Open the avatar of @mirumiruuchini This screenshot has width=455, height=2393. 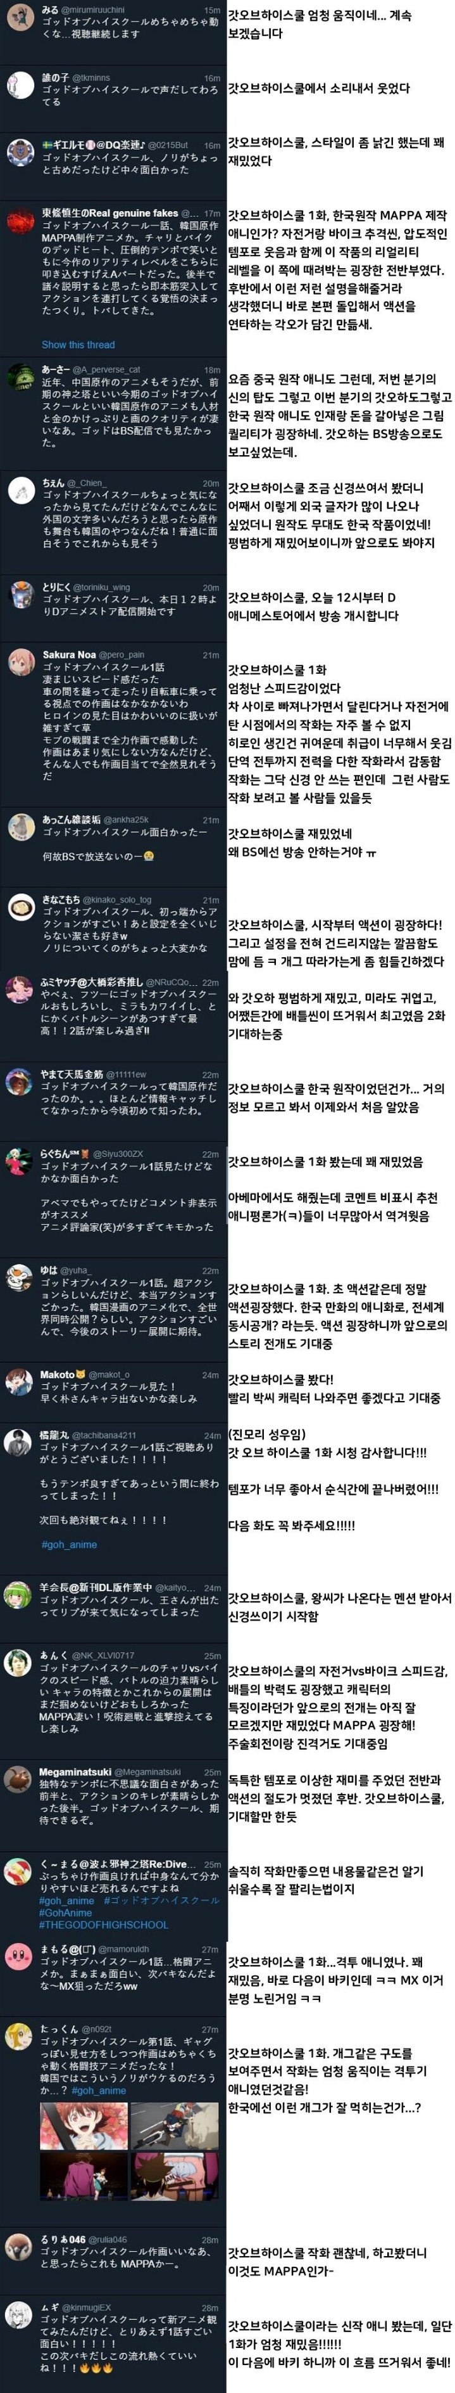tap(20, 16)
